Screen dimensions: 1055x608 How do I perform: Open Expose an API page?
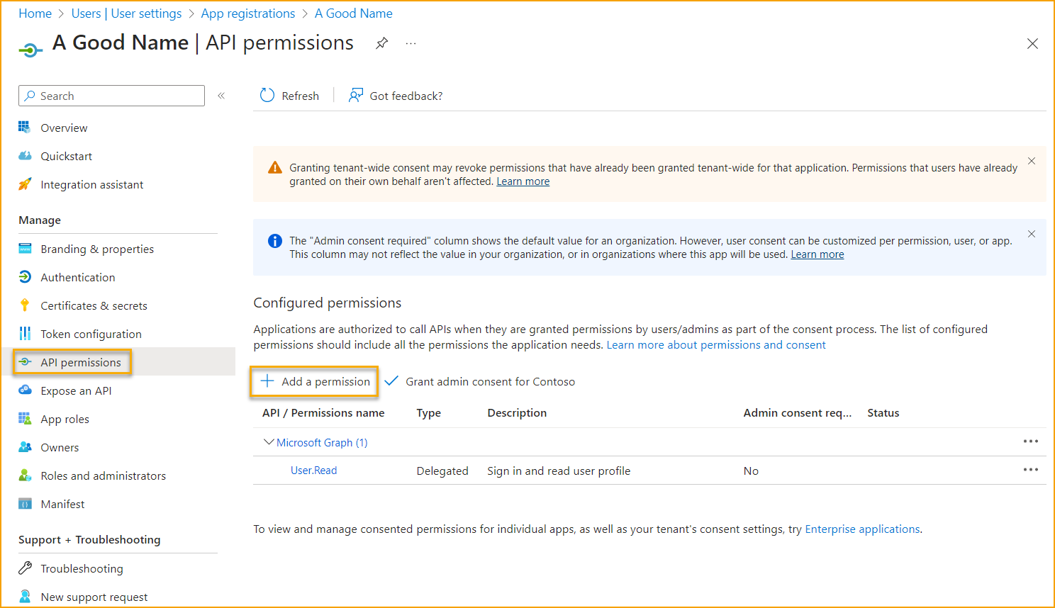tap(76, 390)
